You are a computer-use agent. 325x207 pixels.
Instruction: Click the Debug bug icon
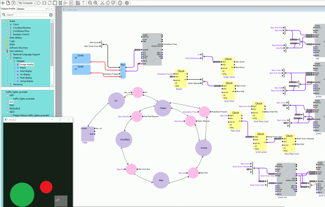pos(44,3)
